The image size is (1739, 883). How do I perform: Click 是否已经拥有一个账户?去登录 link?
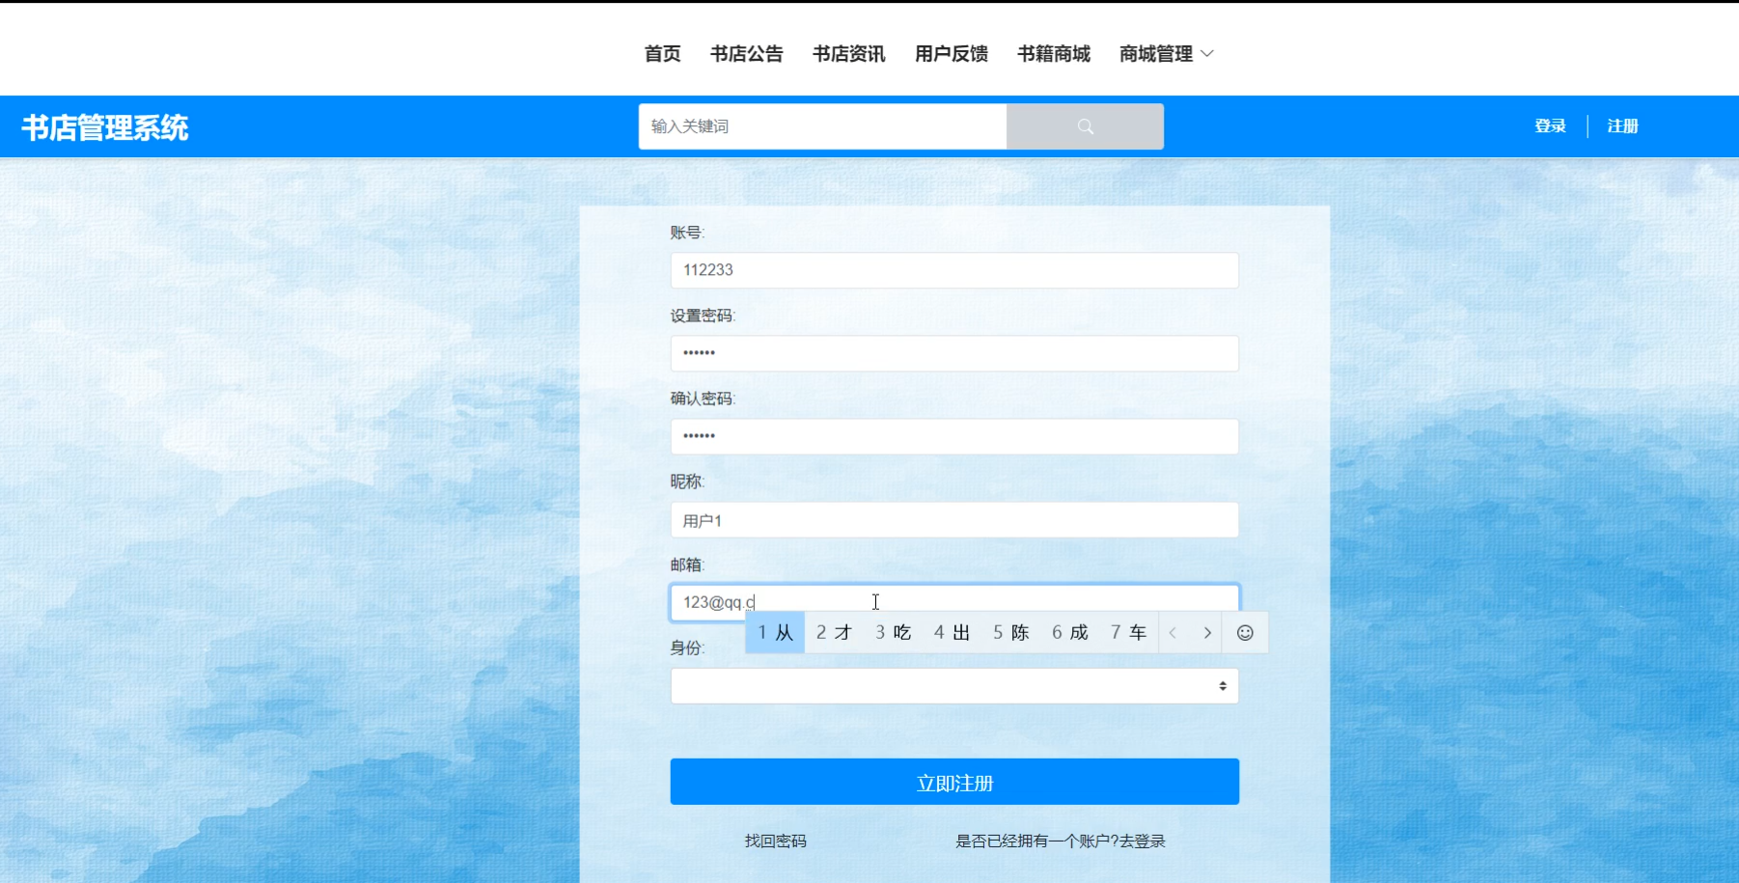click(1060, 842)
